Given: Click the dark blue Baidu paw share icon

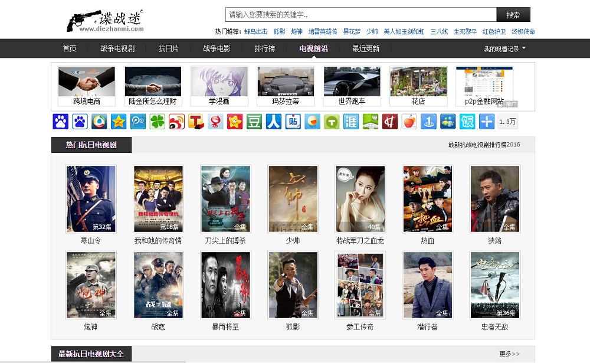Looking at the screenshot, I should (x=61, y=122).
